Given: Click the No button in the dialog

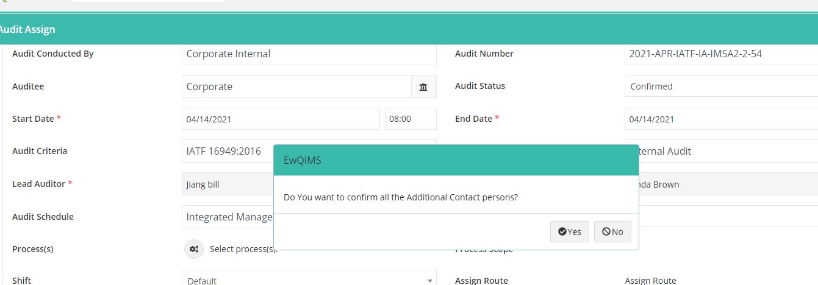Looking at the screenshot, I should (x=612, y=231).
